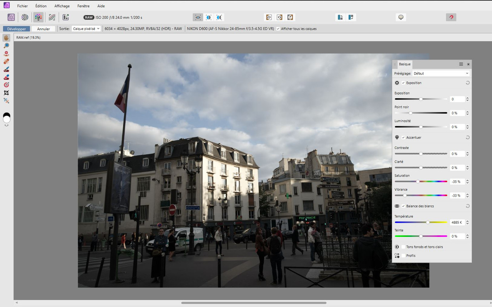Click the Température value stepper
This screenshot has height=307, width=492.
click(467, 222)
